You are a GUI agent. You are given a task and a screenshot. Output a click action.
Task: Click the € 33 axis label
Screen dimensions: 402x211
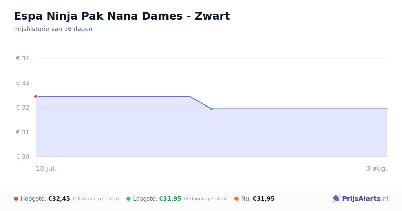(x=23, y=83)
